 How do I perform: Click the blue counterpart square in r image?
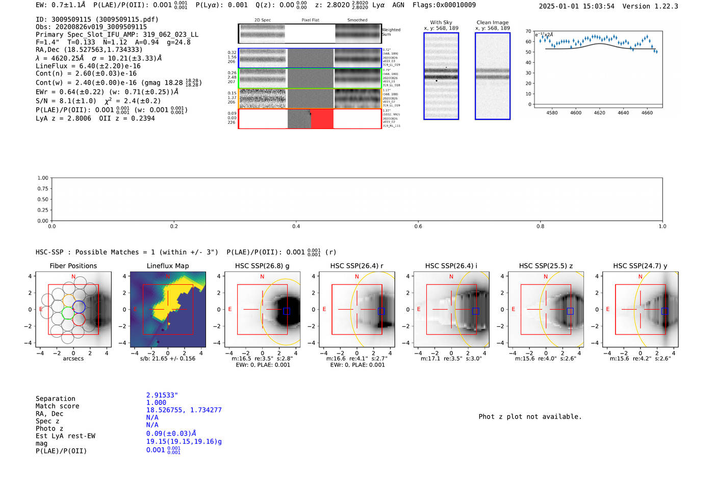[x=381, y=311]
